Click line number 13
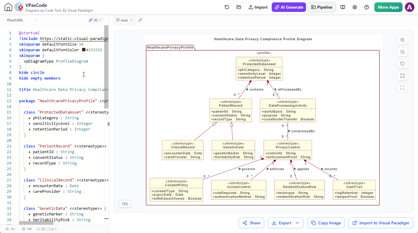This screenshot has height=233, width=418. [x=9, y=101]
